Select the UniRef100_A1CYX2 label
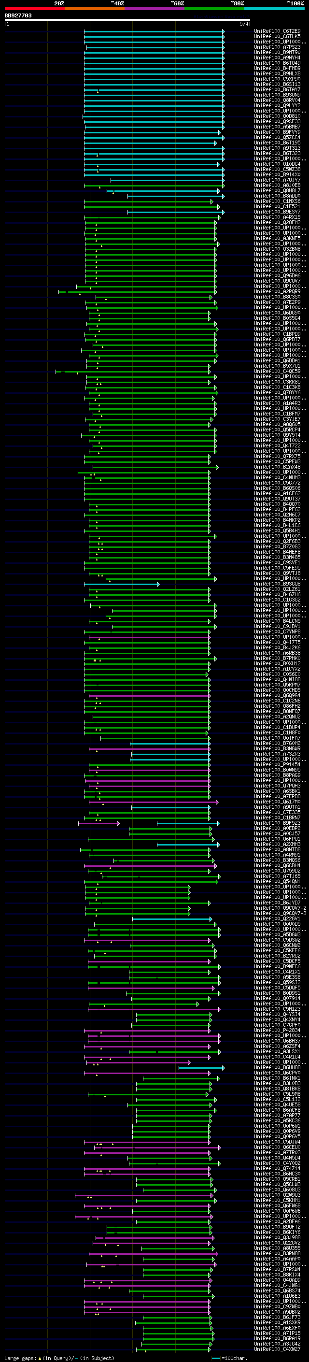Image resolution: width=309 pixels, height=1362 pixels. 277,669
